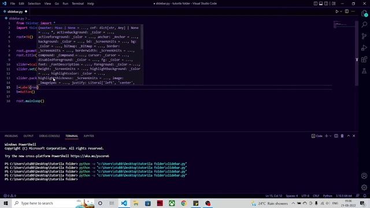370x208 pixels.
Task: Open the Selection menu
Action: click(x=34, y=3)
